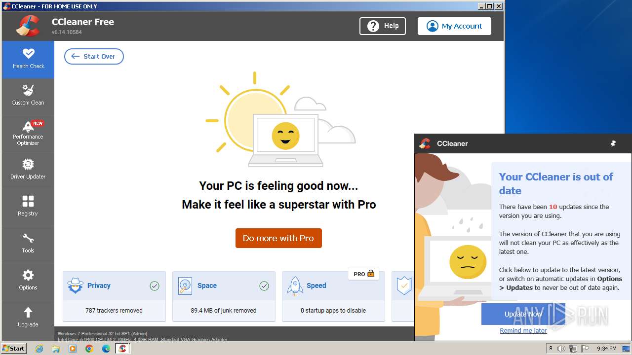Viewport: 632px width, 355px height.
Task: Click the Help button
Action: click(x=383, y=26)
